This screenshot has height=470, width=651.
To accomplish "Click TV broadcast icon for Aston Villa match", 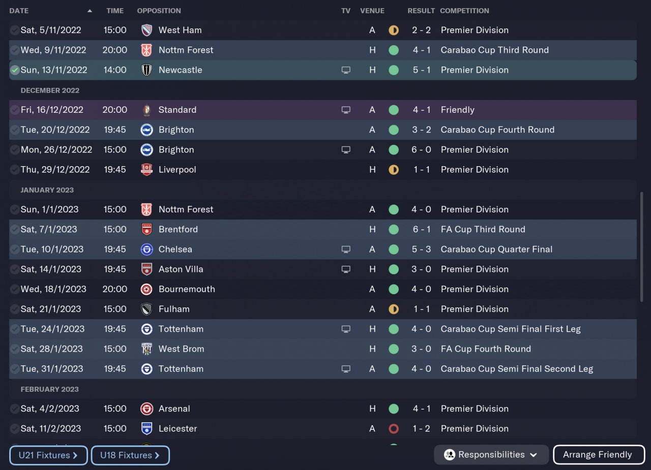I will [x=346, y=269].
